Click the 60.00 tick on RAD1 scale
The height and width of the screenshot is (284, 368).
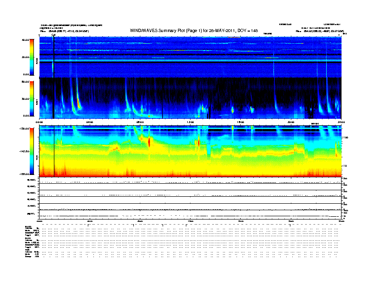click(x=25, y=82)
